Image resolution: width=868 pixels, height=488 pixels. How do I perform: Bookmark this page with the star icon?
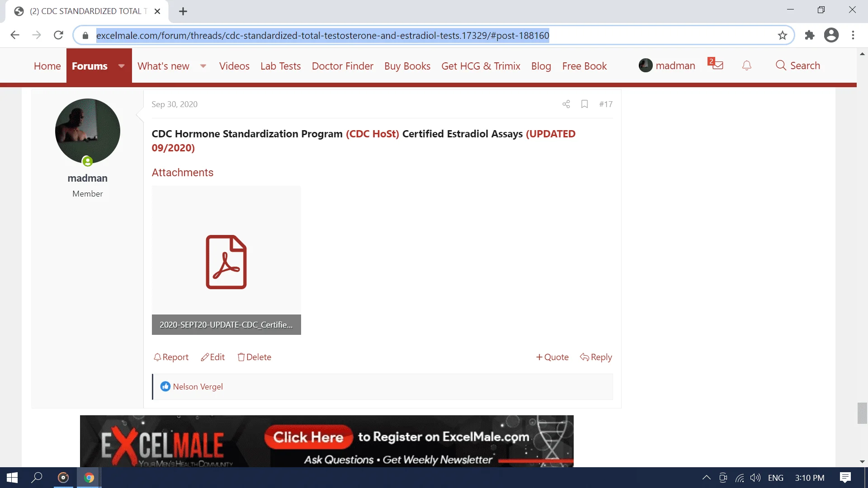pyautogui.click(x=783, y=35)
